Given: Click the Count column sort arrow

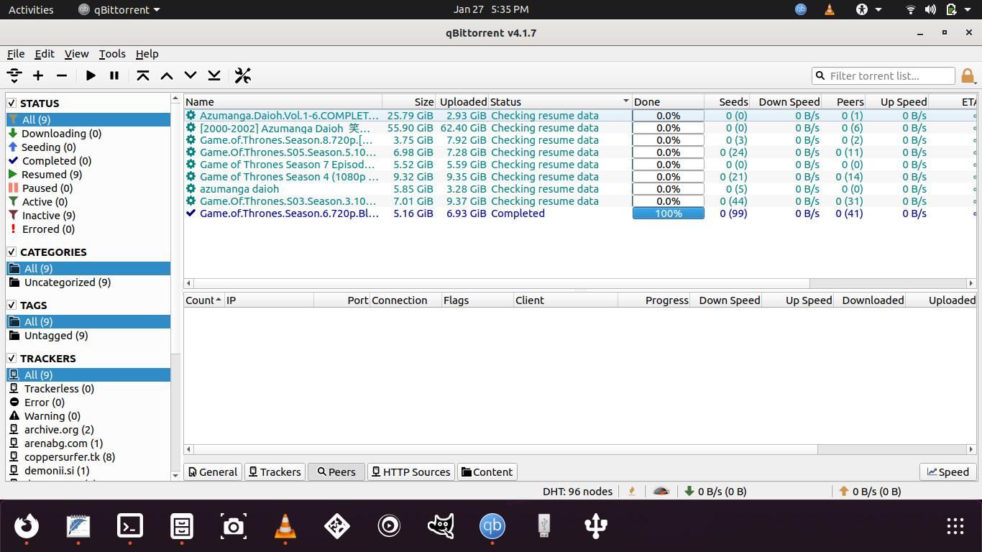Looking at the screenshot, I should (219, 300).
